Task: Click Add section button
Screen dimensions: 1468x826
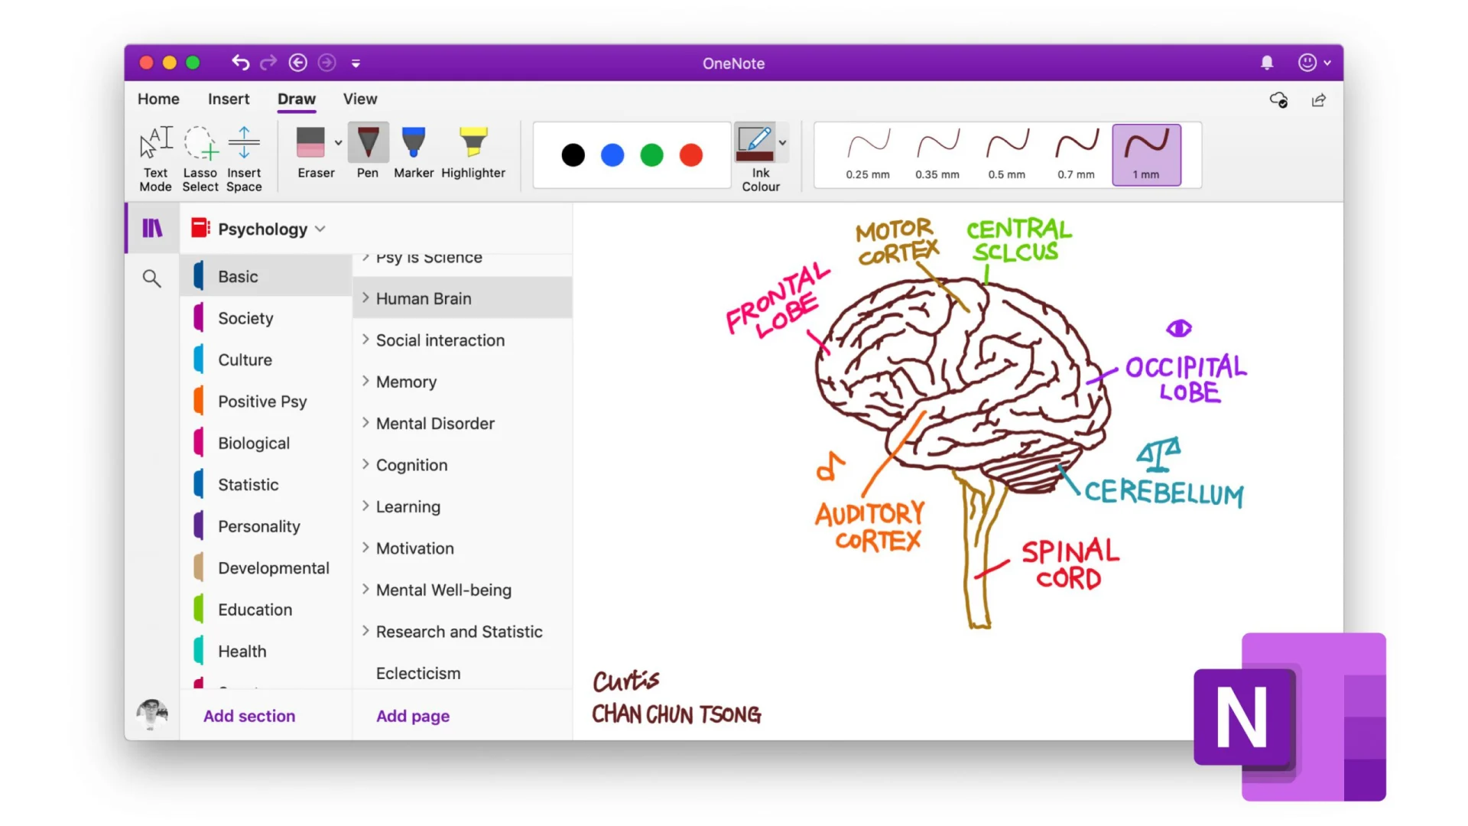Action: click(249, 716)
